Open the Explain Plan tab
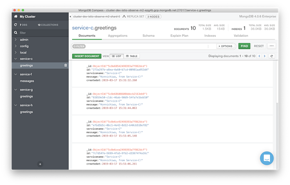Image resolution: width=290 pixels, height=185 pixels. pyautogui.click(x=179, y=35)
